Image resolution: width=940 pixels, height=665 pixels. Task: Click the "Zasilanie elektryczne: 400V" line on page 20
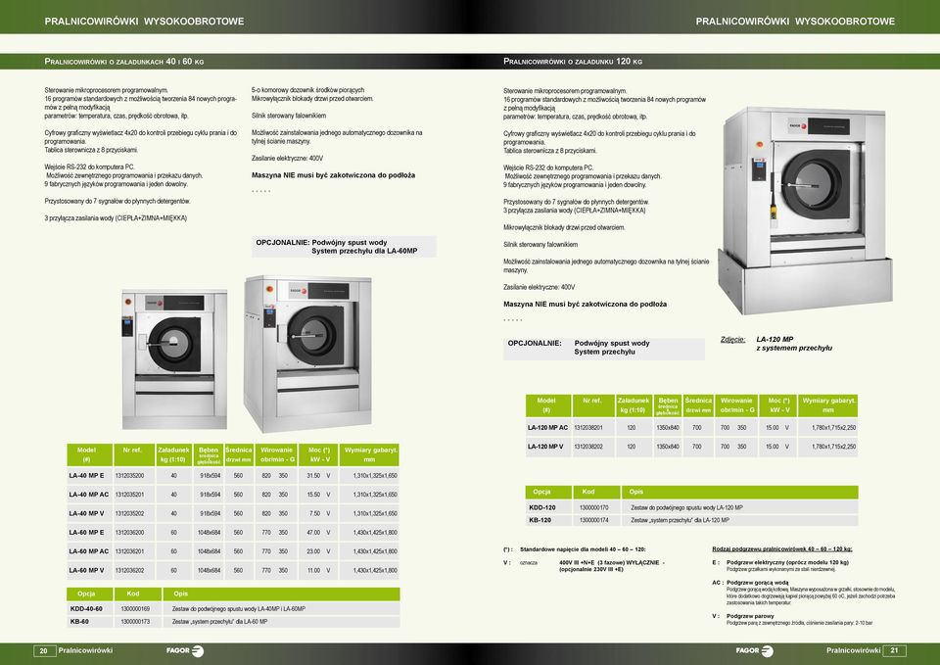[287, 159]
